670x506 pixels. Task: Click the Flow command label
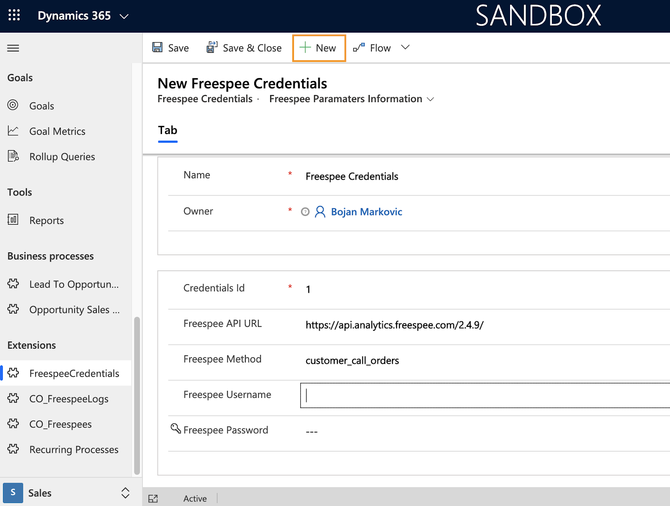coord(380,48)
